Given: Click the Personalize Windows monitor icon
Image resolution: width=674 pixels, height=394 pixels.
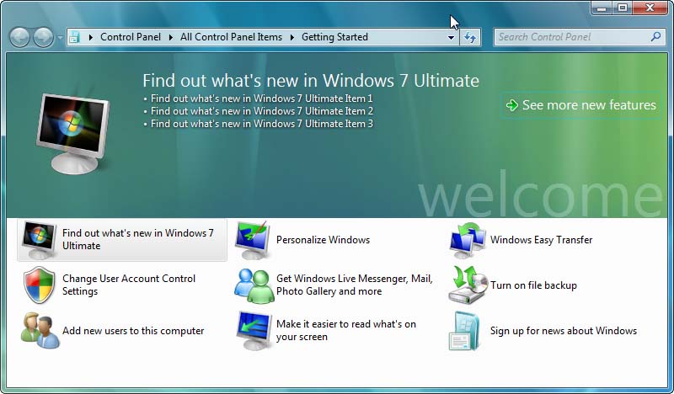Looking at the screenshot, I should [x=252, y=240].
